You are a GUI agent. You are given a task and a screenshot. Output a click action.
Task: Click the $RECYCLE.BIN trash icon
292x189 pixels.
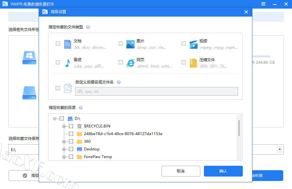pyautogui.click(x=79, y=126)
